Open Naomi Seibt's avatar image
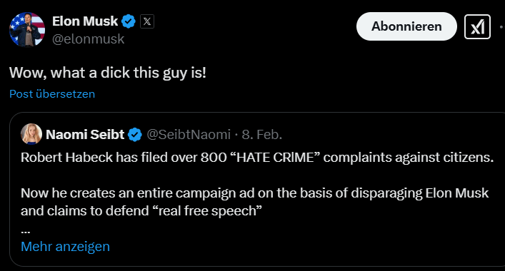 31,134
